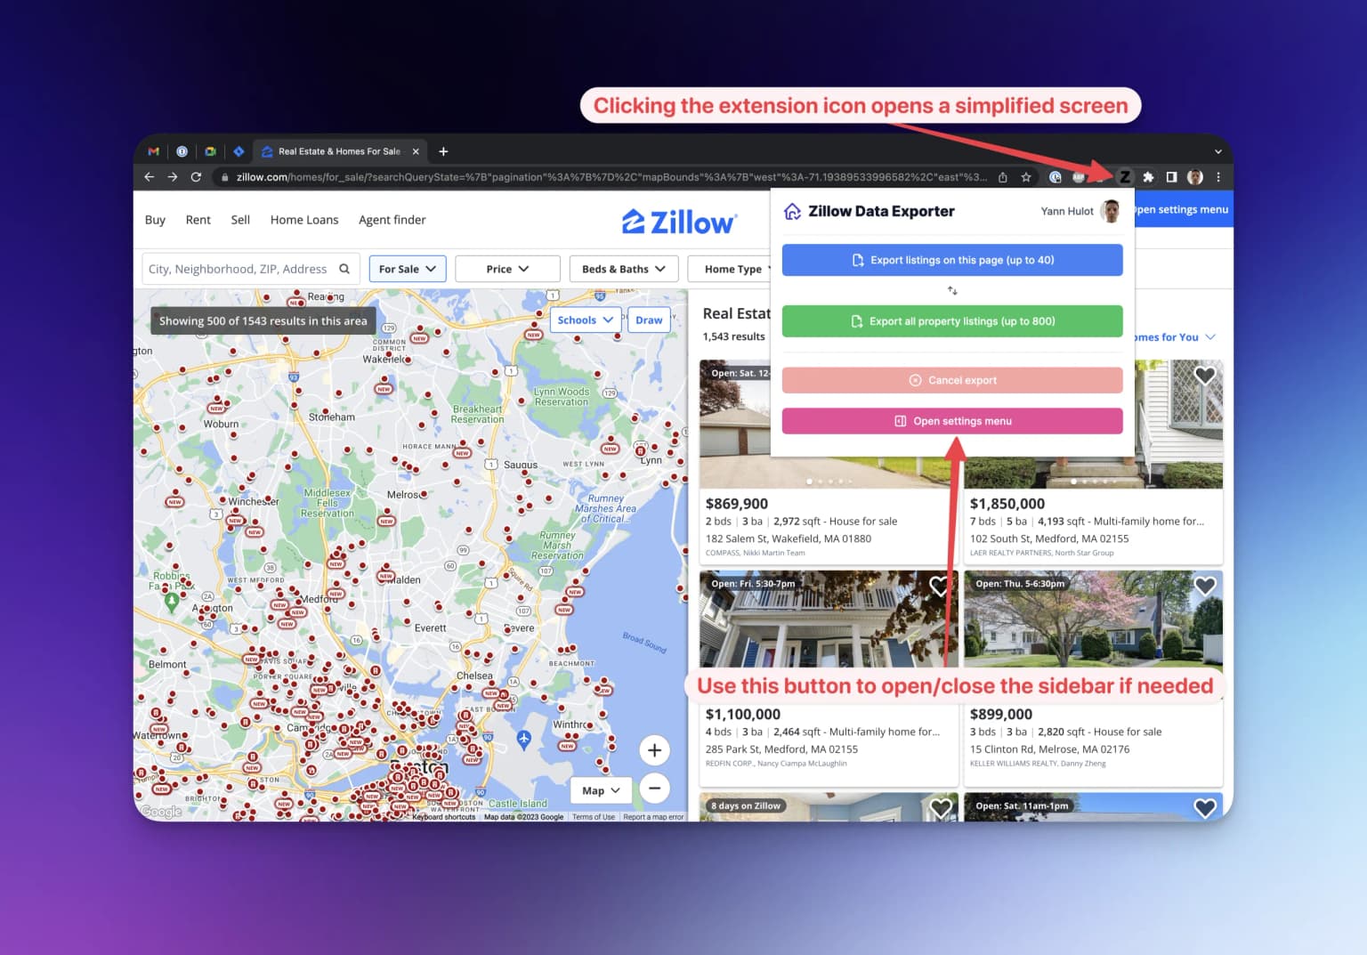This screenshot has height=955, width=1367.
Task: Open the Home Type dropdown
Action: (x=731, y=269)
